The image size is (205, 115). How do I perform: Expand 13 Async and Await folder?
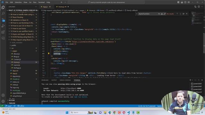(x=23, y=34)
